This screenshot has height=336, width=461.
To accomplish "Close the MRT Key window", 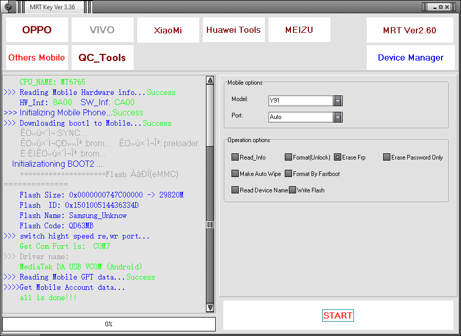I will tap(447, 7).
